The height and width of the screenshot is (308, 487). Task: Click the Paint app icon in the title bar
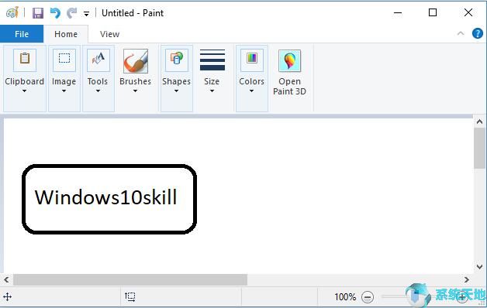(12, 12)
